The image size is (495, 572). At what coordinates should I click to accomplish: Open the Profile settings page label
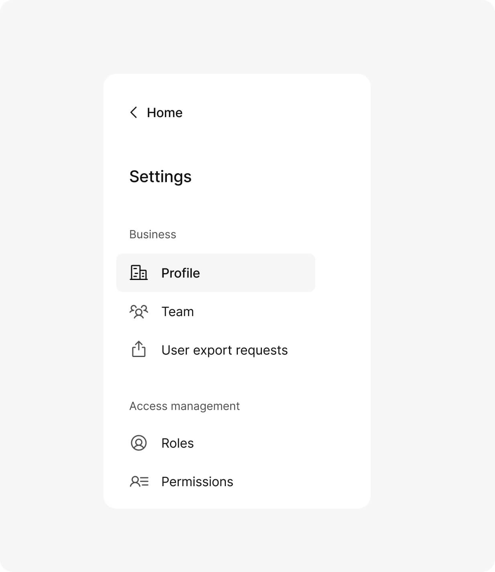(181, 273)
